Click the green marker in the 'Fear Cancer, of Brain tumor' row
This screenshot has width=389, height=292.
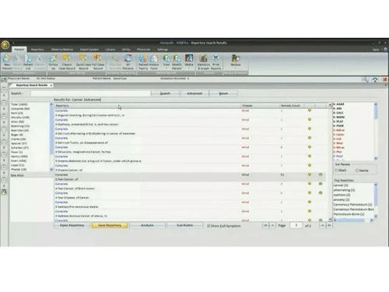coord(321,184)
